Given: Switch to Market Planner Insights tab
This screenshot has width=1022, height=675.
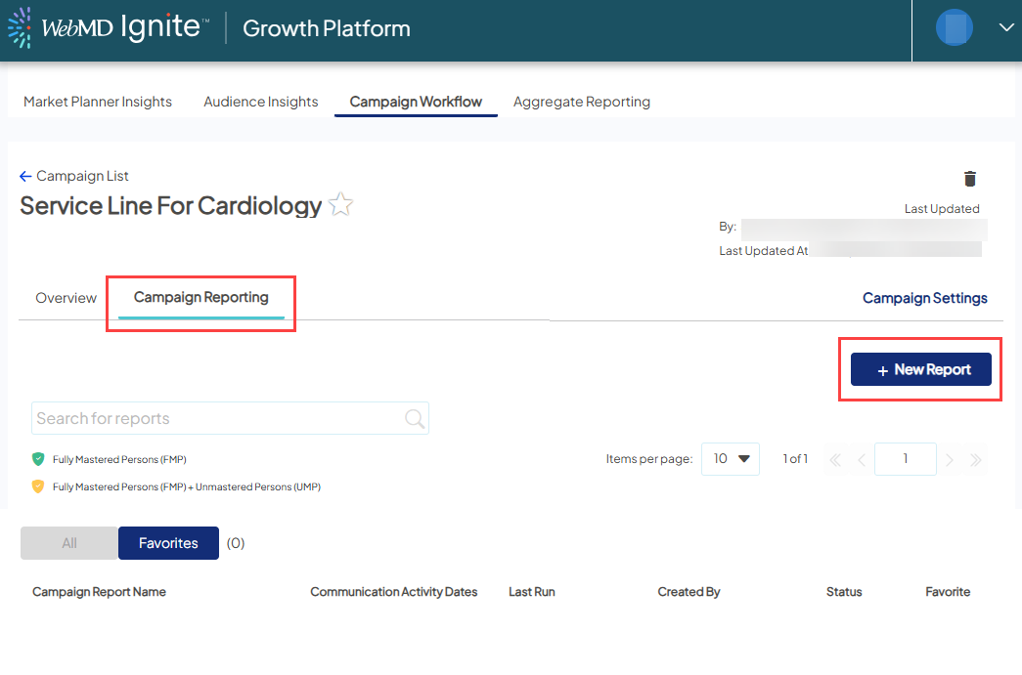Looking at the screenshot, I should 98,102.
